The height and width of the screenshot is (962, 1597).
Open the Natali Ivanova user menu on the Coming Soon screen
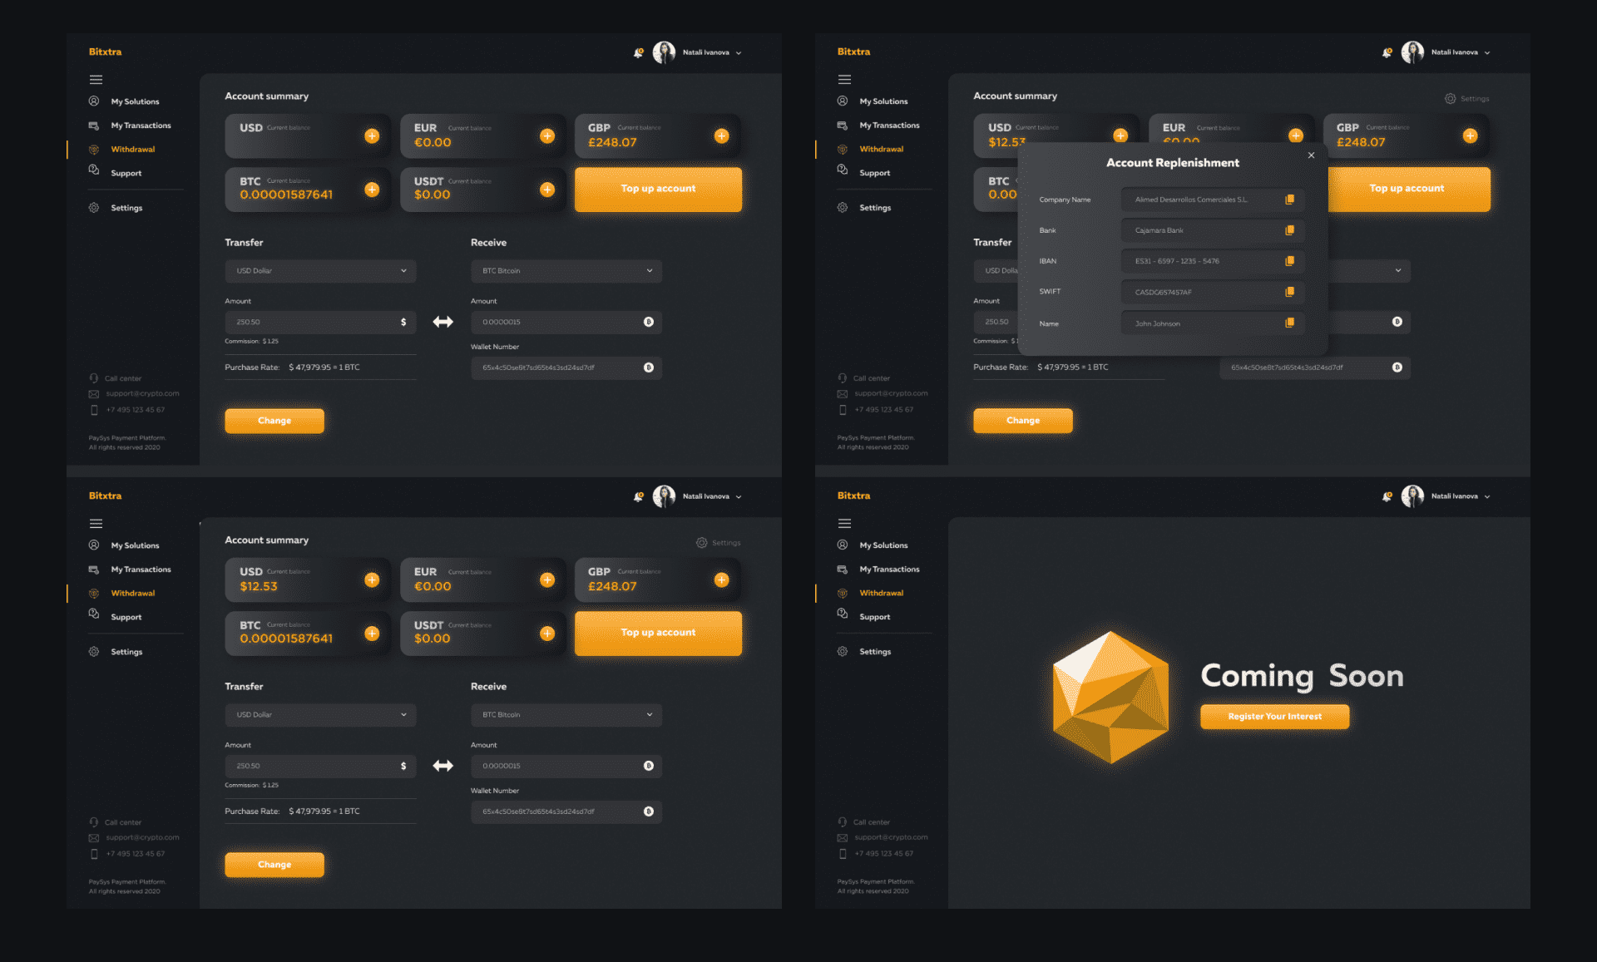tap(1456, 496)
